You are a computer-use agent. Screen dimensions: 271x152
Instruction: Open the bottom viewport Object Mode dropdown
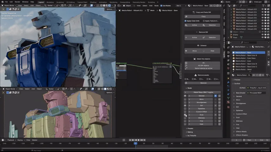[10, 89]
